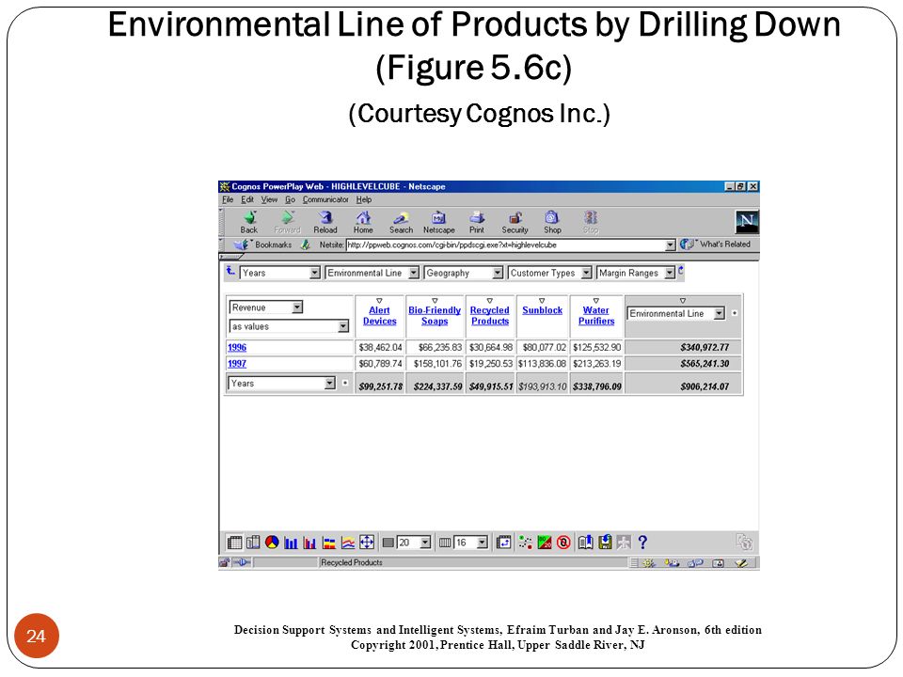The height and width of the screenshot is (677, 903).
Task: Drill down on the 1997 row link
Action: [x=237, y=364]
